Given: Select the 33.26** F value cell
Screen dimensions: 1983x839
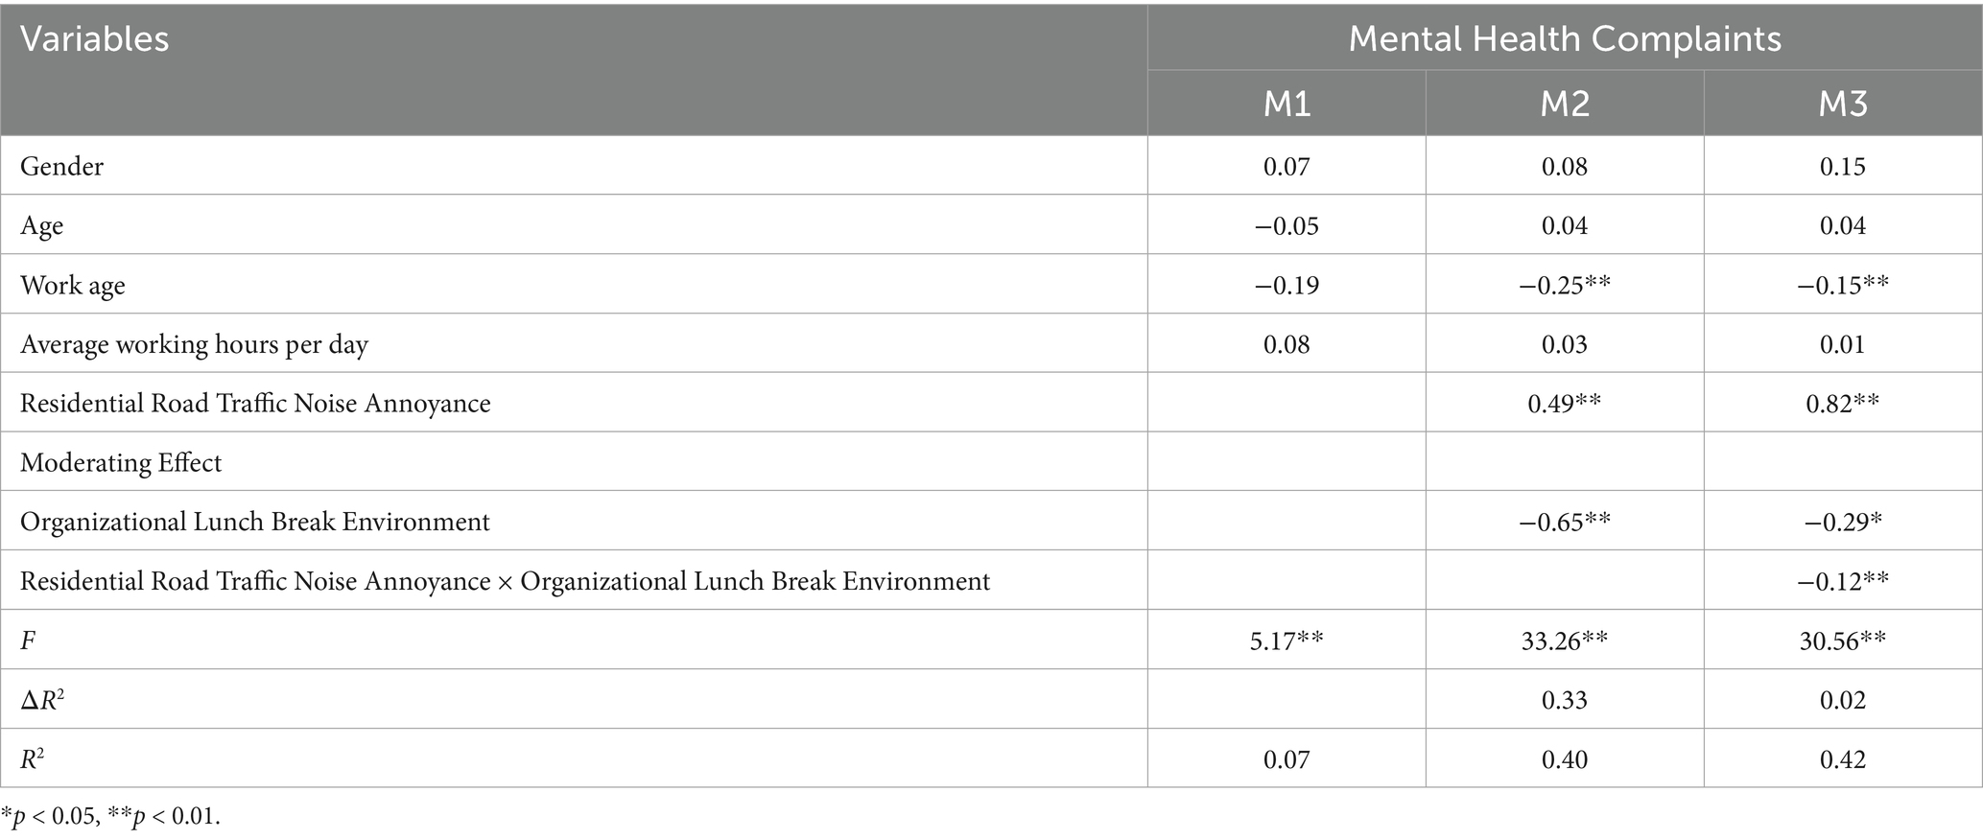Looking at the screenshot, I should coord(1564,640).
